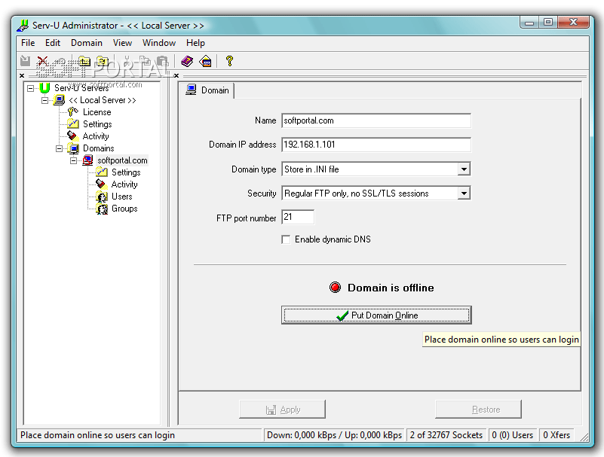604x457 pixels.
Task: Open the Domain menu
Action: coord(87,43)
